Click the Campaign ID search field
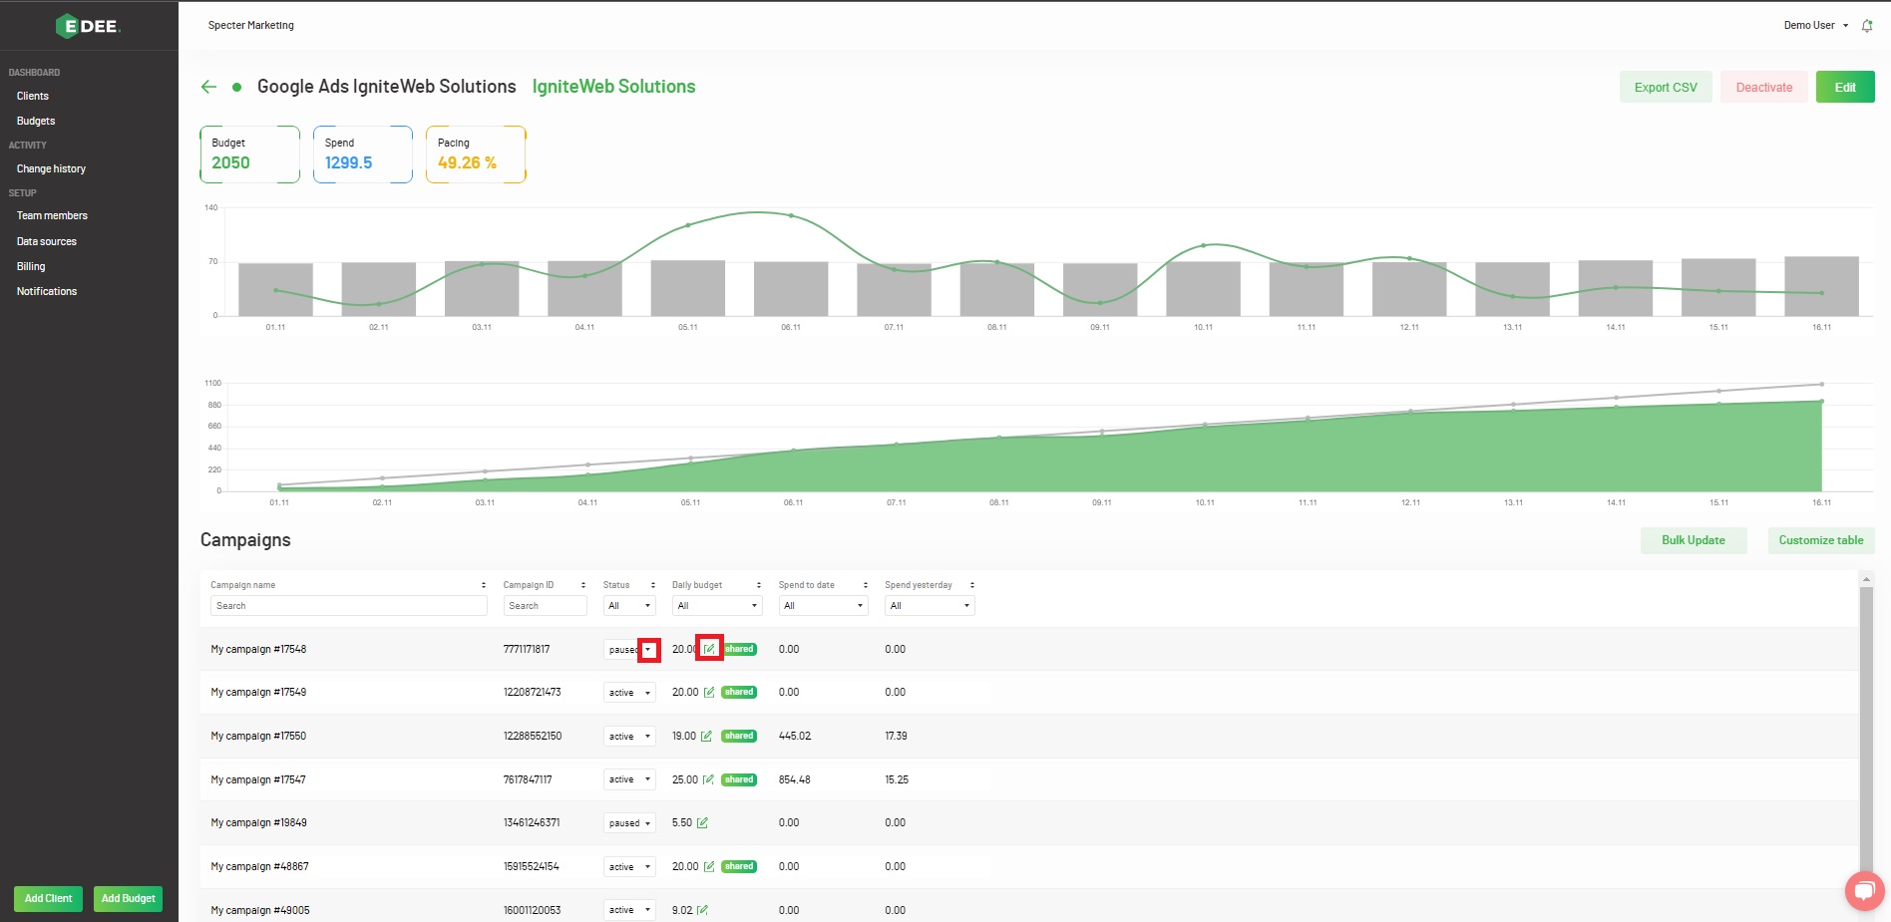This screenshot has height=922, width=1891. tap(545, 606)
